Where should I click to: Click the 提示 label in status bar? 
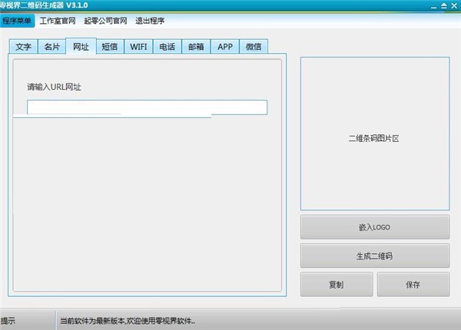coord(8,321)
